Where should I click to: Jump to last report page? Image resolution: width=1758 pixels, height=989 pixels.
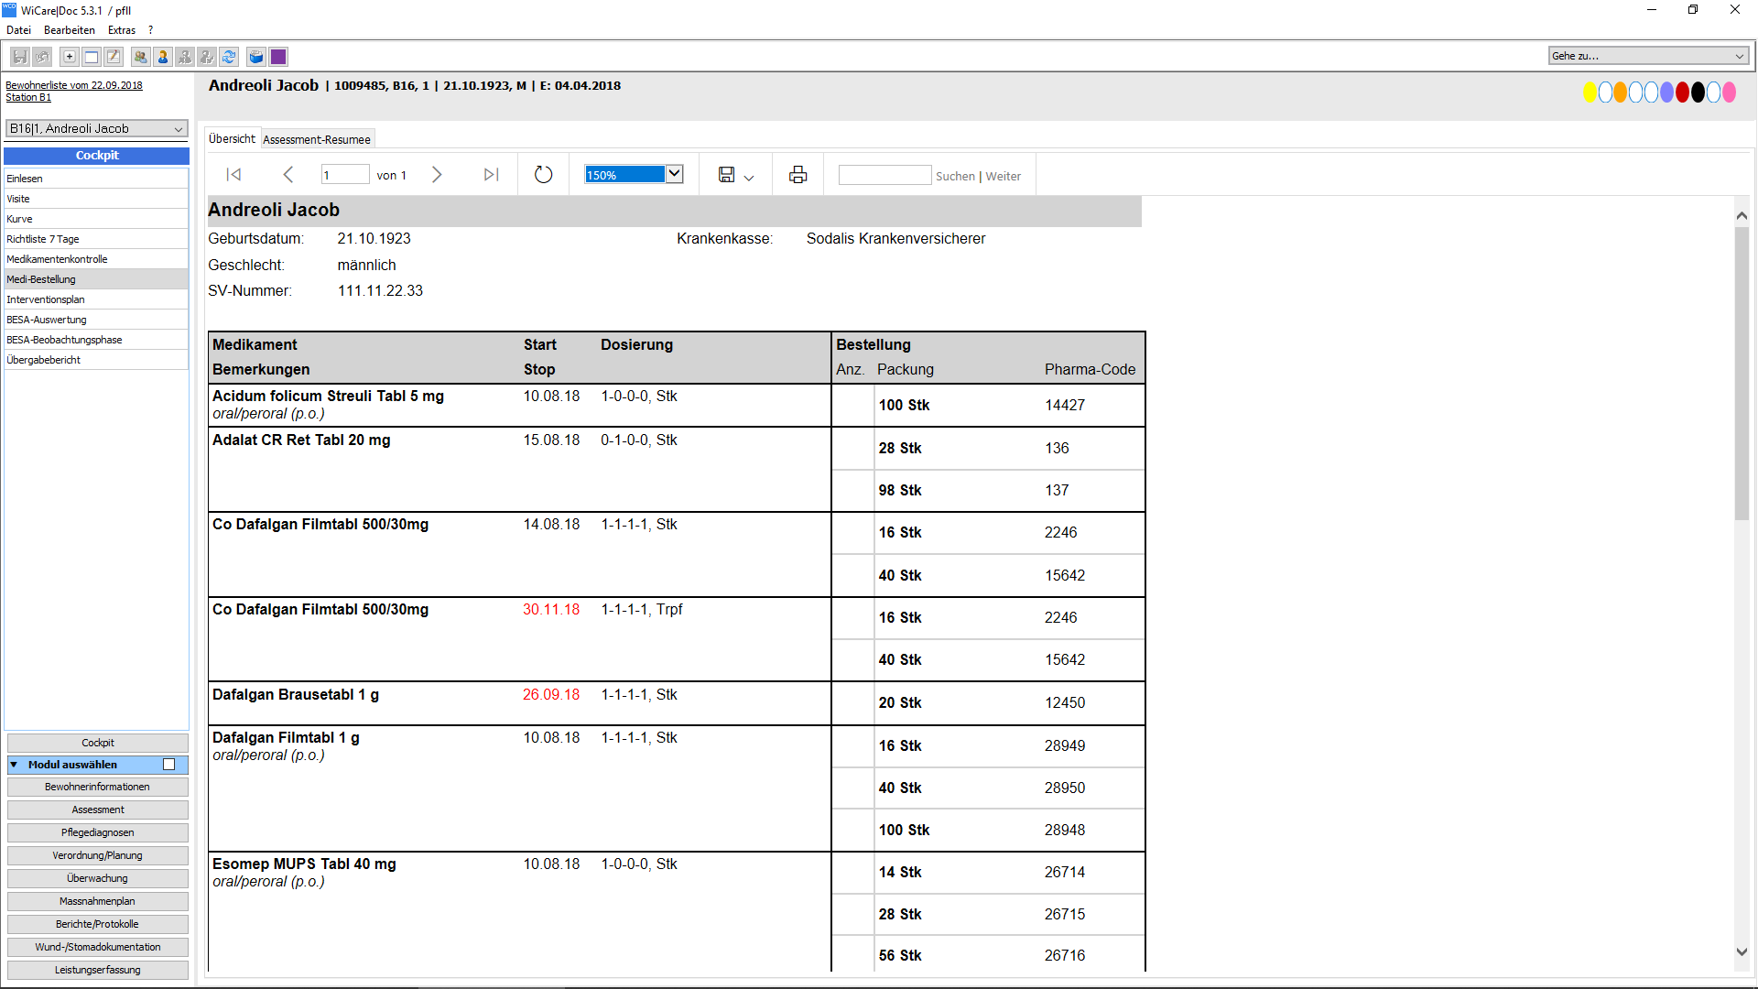click(492, 174)
